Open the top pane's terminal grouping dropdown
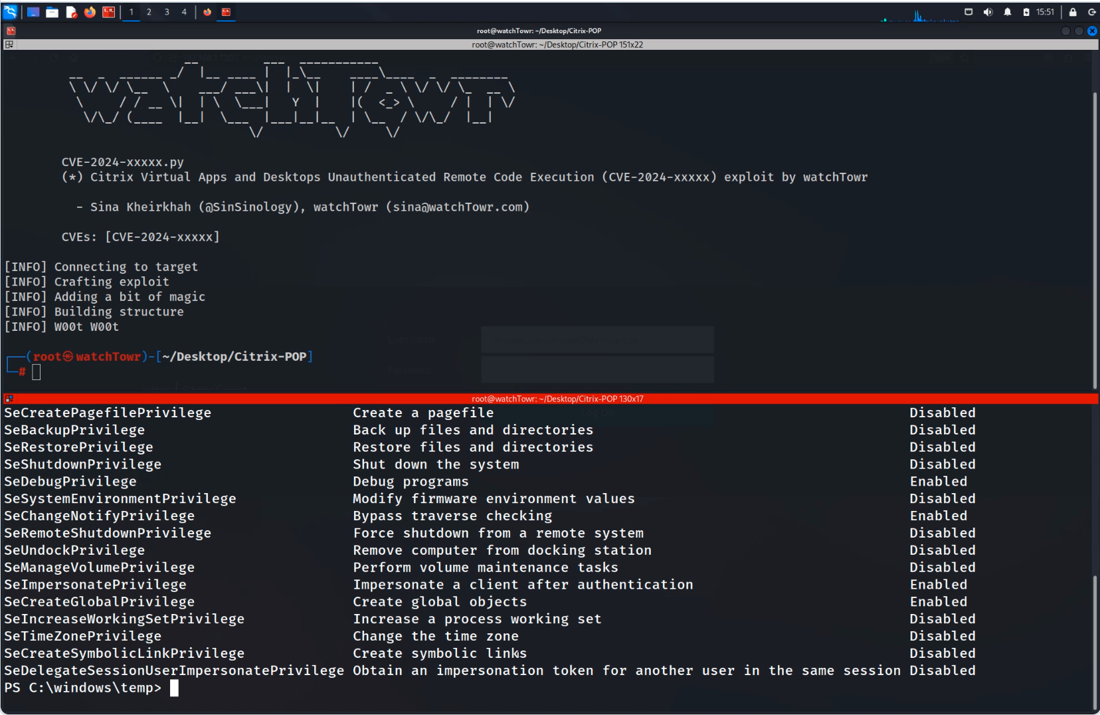 (9, 45)
